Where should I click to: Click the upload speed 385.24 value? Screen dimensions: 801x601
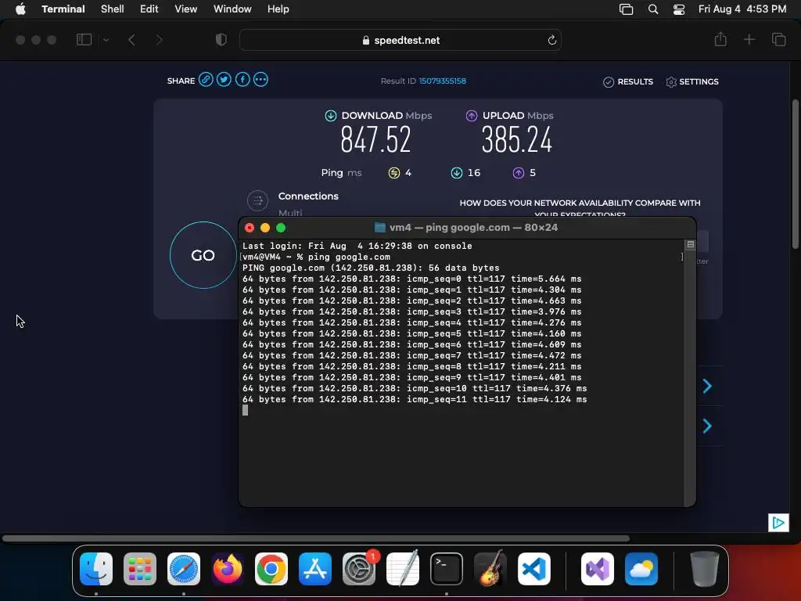click(517, 139)
